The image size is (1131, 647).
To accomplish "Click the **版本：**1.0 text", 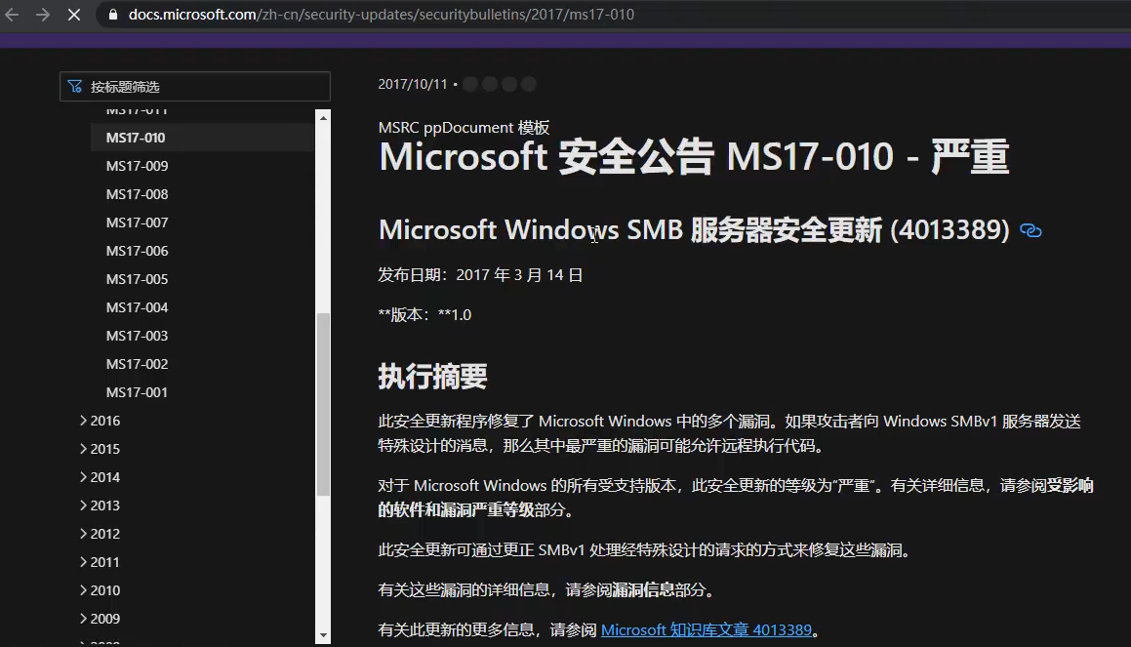I will (x=424, y=314).
